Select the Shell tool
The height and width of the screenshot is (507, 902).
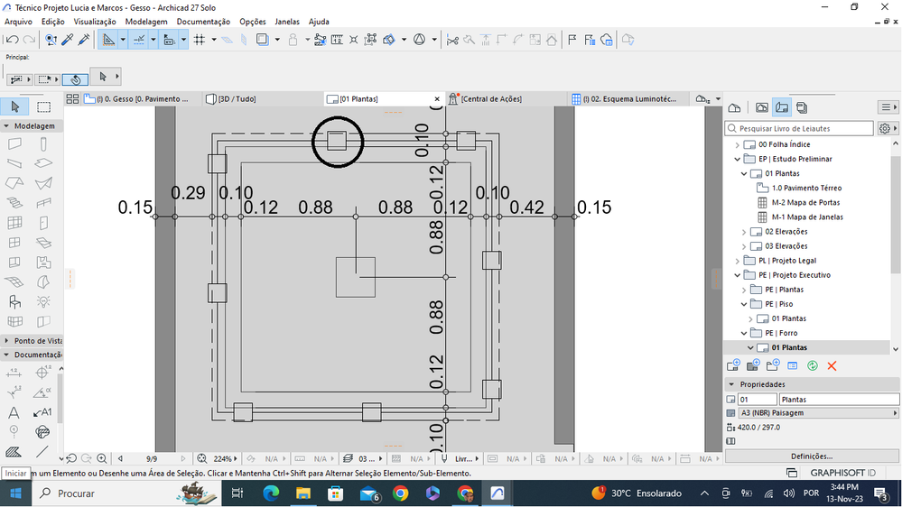[x=43, y=183]
